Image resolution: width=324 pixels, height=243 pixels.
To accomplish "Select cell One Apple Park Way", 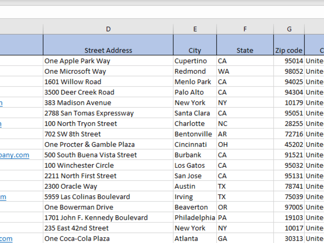I will [x=108, y=61].
